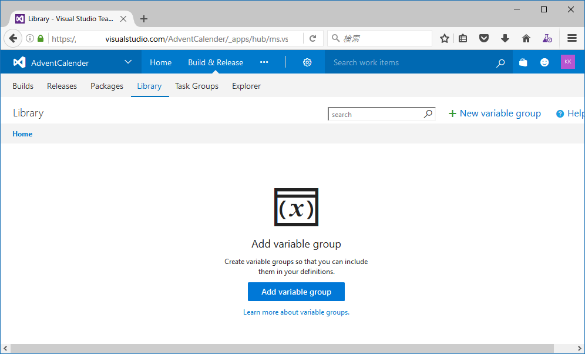Click the Firefox search box
Image resolution: width=585 pixels, height=354 pixels.
coord(379,38)
